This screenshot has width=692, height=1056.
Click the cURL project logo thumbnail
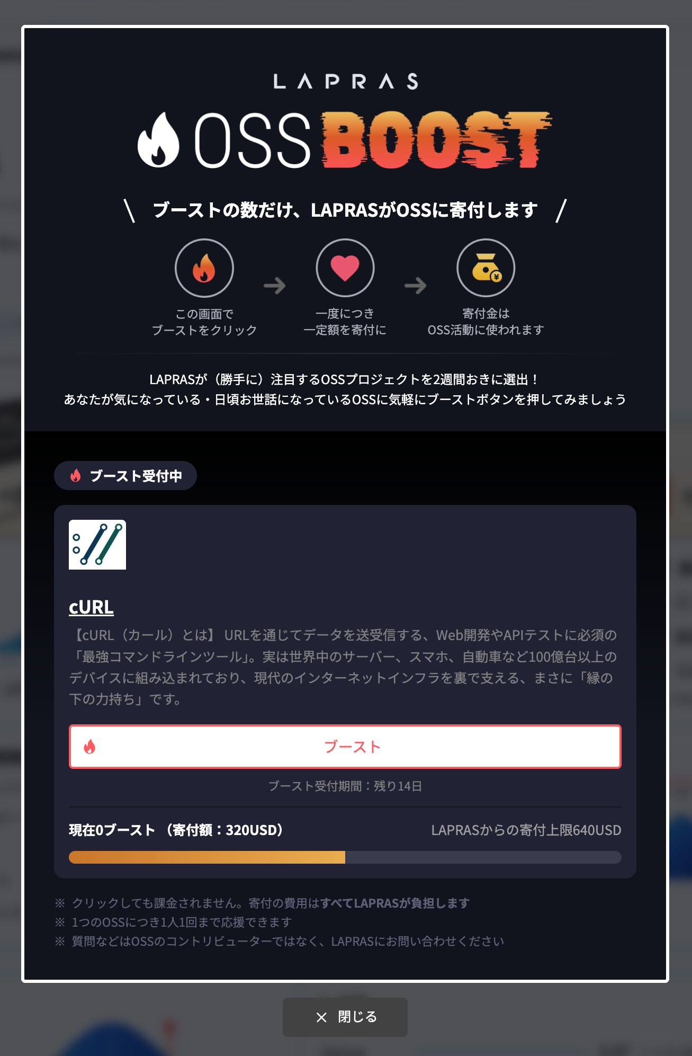pyautogui.click(x=97, y=545)
